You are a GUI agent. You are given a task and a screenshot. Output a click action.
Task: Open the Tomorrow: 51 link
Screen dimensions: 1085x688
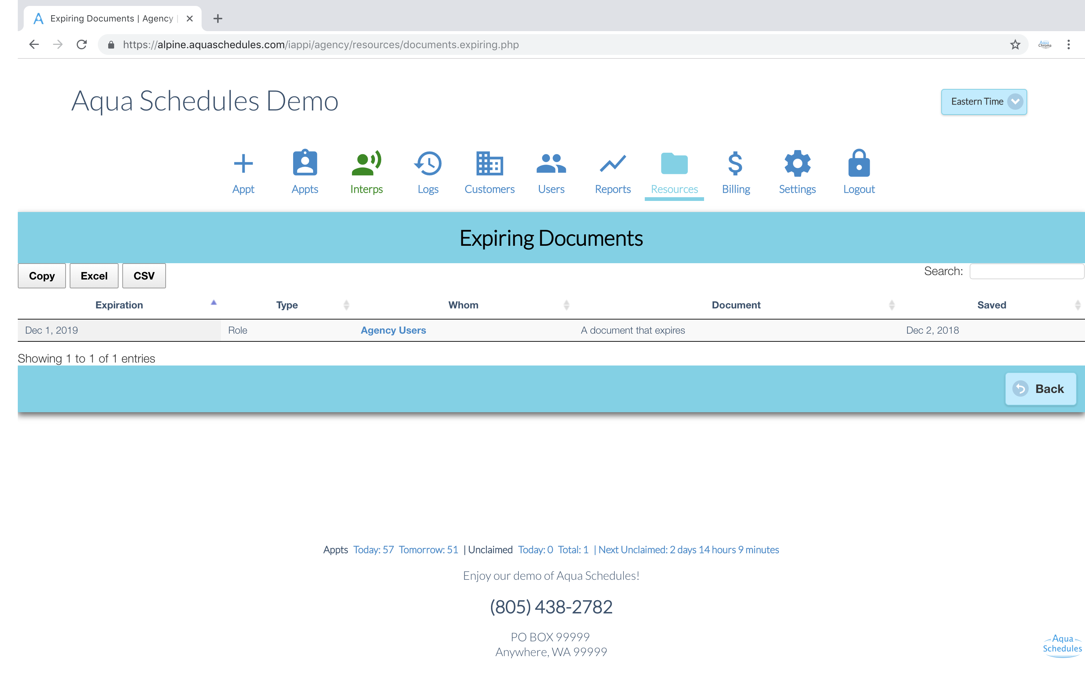pyautogui.click(x=428, y=550)
